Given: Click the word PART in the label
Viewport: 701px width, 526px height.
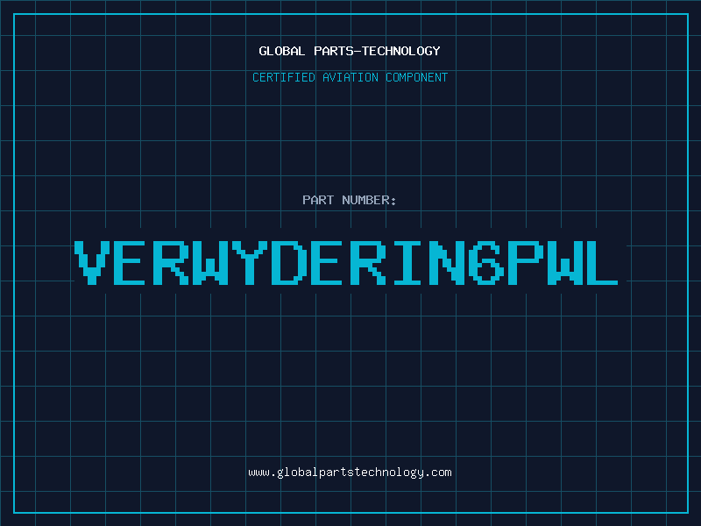Looking at the screenshot, I should [318, 200].
